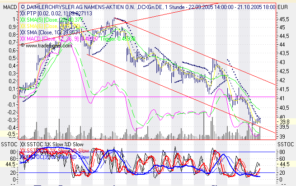The image size is (296, 186).
Task: Click the 39 price level on right axis
Action: (282, 136)
